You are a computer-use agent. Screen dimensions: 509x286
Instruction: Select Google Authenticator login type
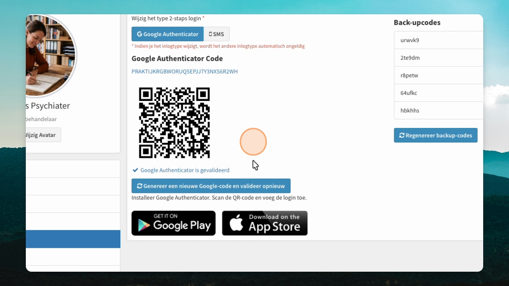[168, 34]
